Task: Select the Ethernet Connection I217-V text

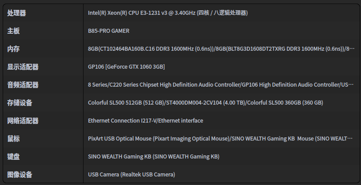Action: pyautogui.click(x=145, y=121)
